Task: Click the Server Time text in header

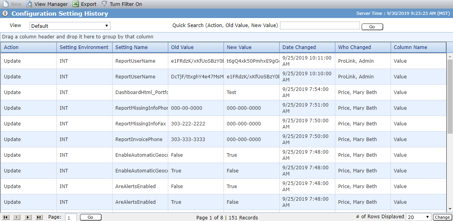Action: click(403, 13)
